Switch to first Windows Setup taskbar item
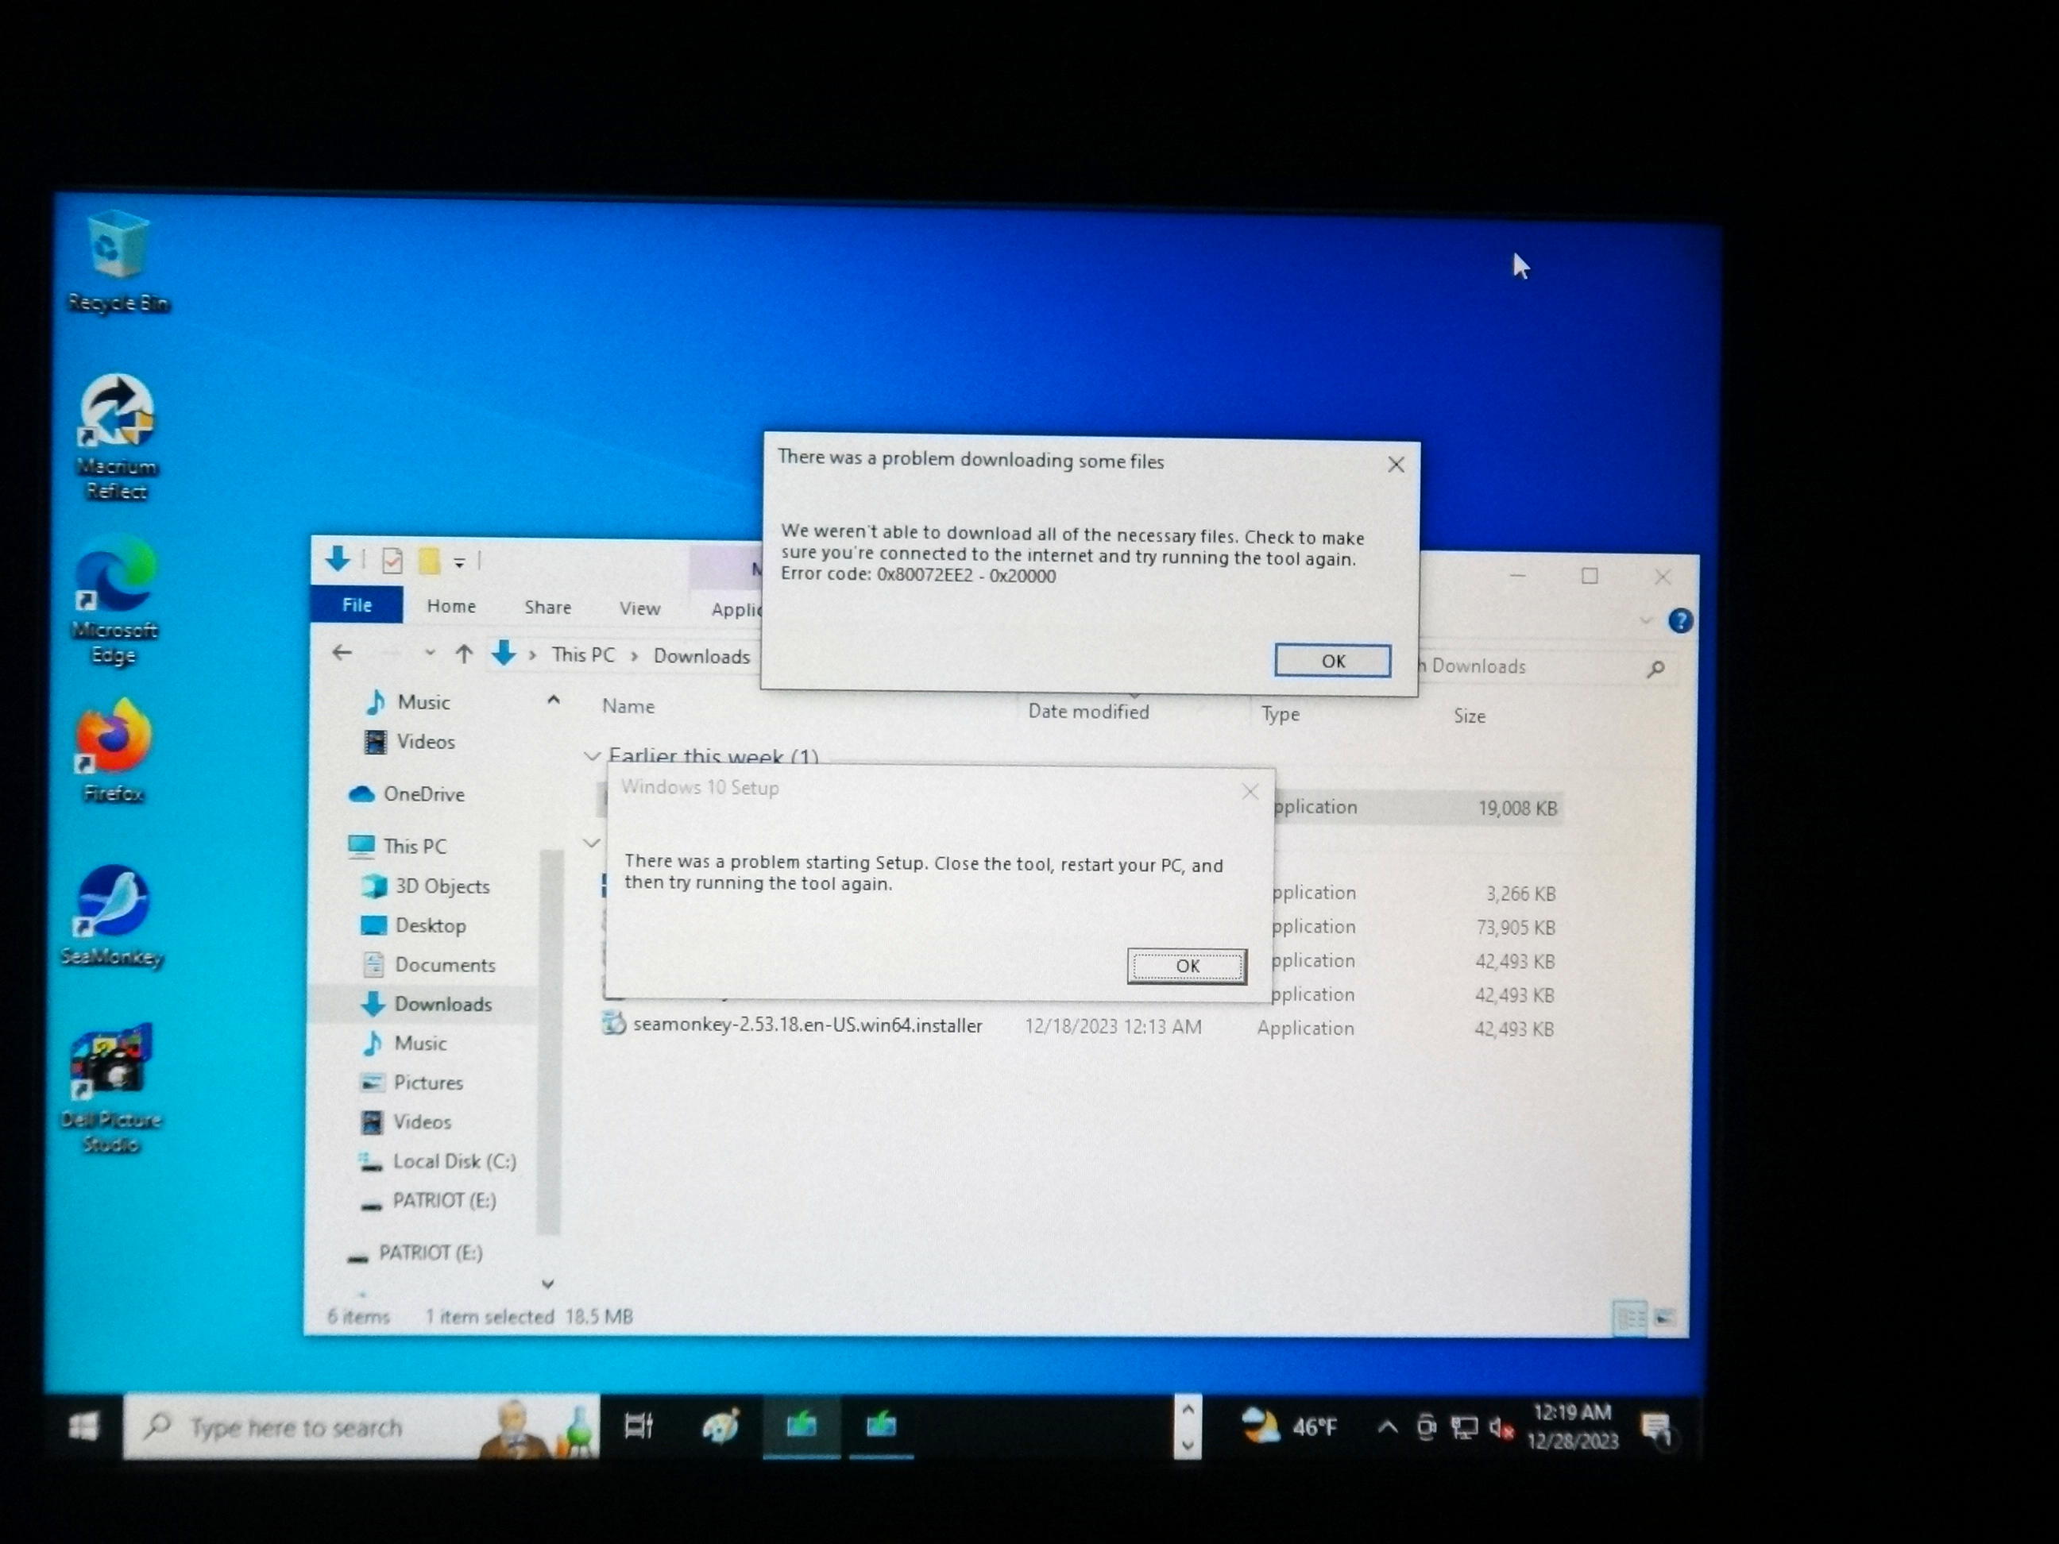 click(801, 1426)
